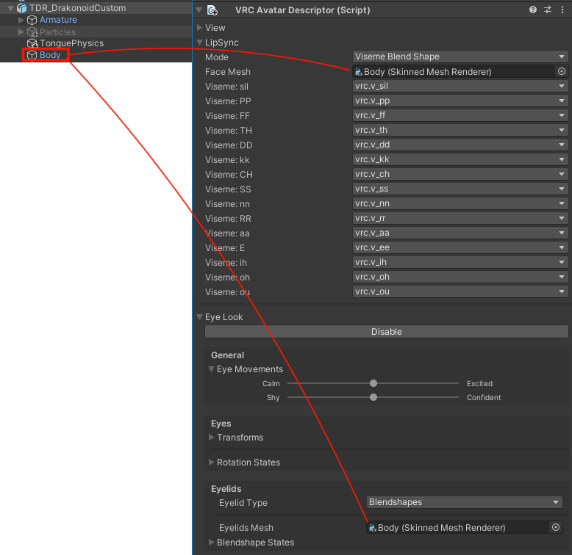Collapse the Eye Movements foldout

(x=211, y=369)
